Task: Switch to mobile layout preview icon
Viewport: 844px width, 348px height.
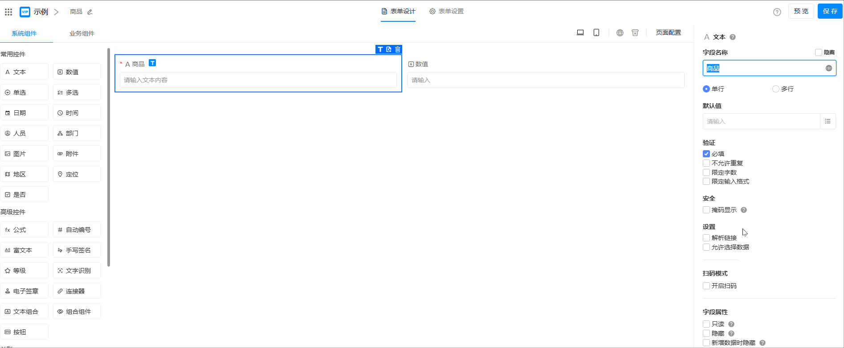Action: coord(596,32)
